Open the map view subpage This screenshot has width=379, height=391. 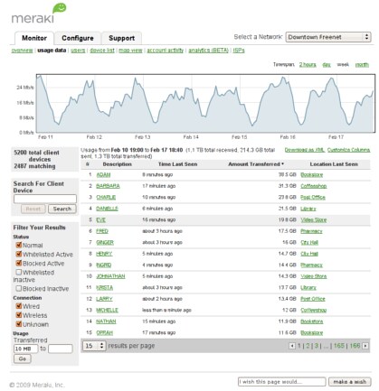pos(130,51)
